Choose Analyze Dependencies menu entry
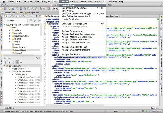 82,31
